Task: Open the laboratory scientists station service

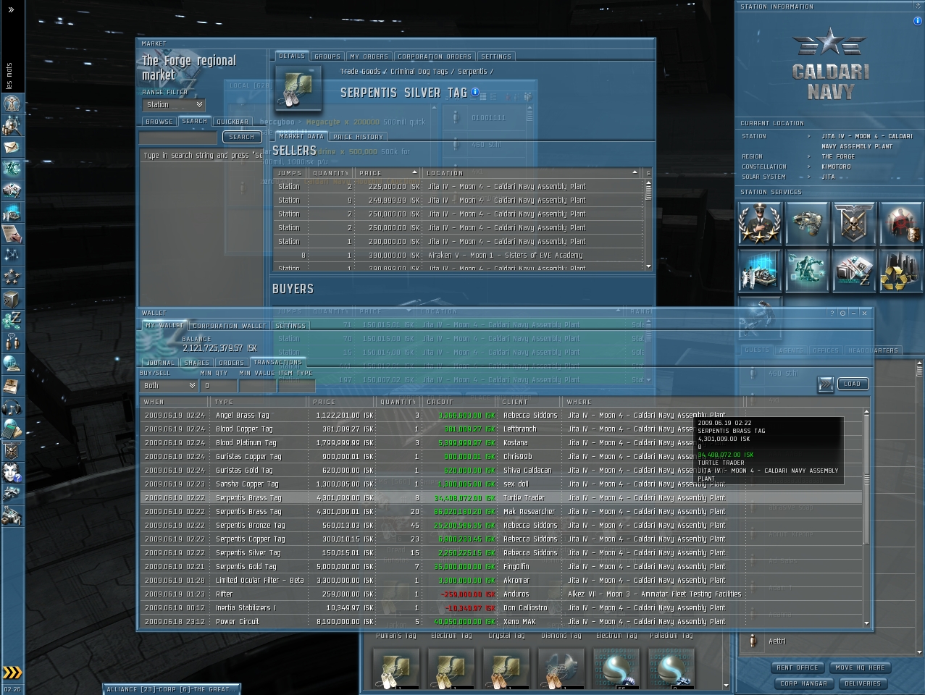Action: (x=759, y=271)
